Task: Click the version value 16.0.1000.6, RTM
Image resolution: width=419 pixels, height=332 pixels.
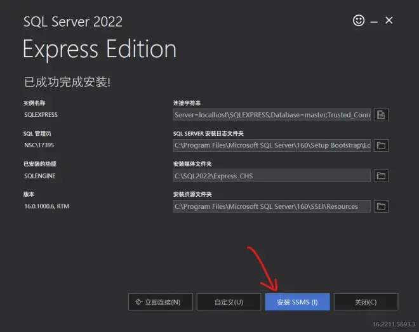Action: [47, 206]
